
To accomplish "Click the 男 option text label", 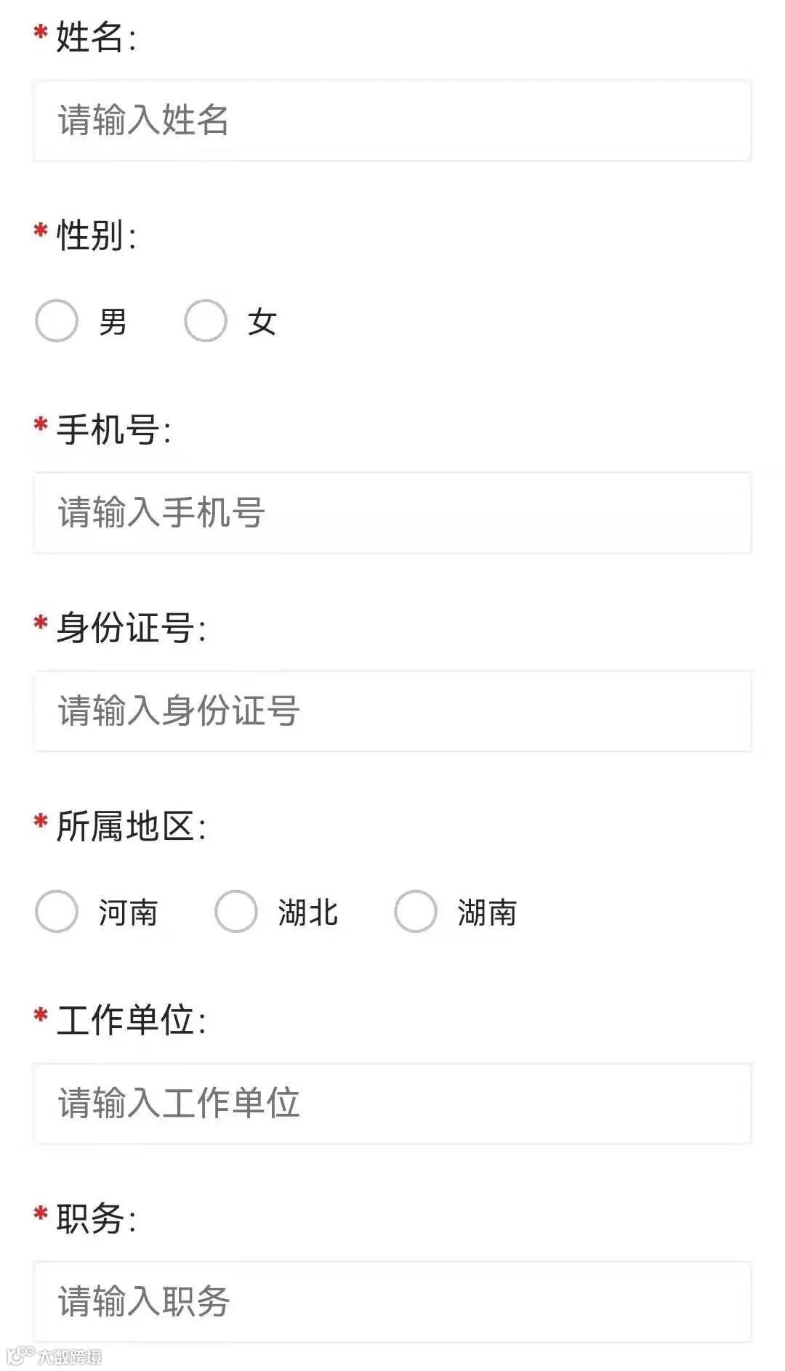I will (113, 322).
